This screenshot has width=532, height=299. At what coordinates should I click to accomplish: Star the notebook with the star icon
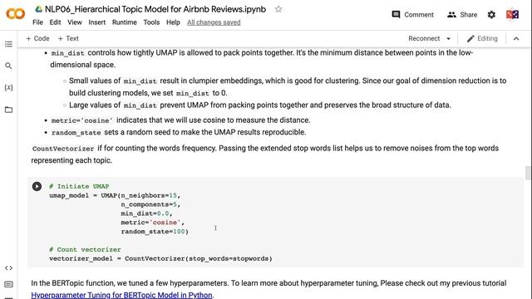[278, 9]
